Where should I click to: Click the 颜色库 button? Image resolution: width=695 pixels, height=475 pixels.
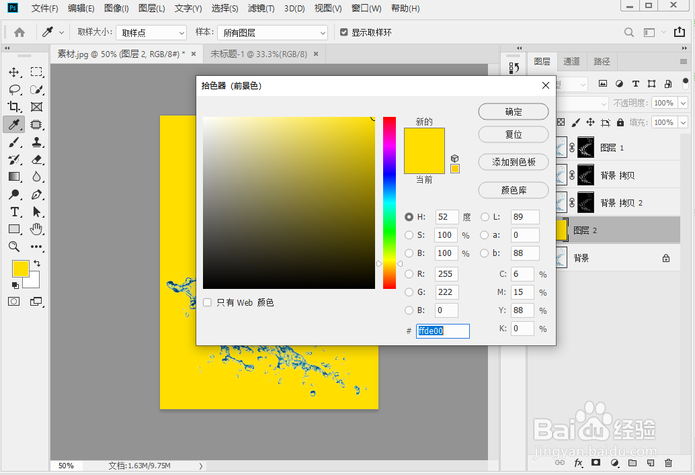coord(513,190)
